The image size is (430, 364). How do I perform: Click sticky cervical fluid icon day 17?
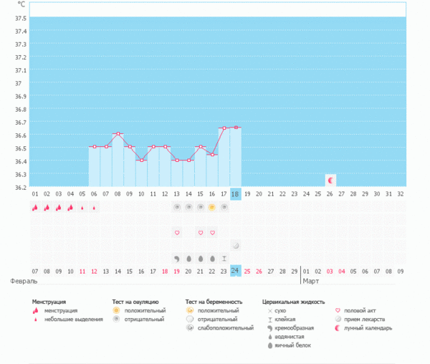pyautogui.click(x=224, y=258)
